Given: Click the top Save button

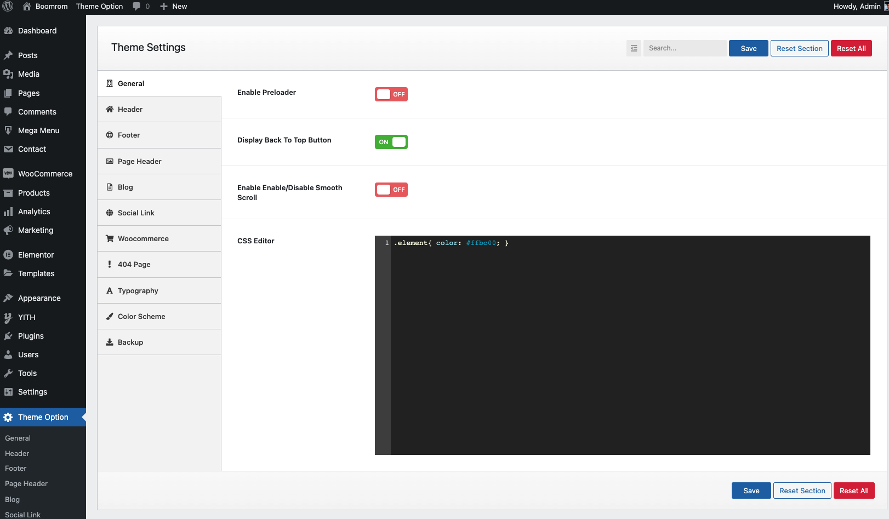Looking at the screenshot, I should coord(749,48).
